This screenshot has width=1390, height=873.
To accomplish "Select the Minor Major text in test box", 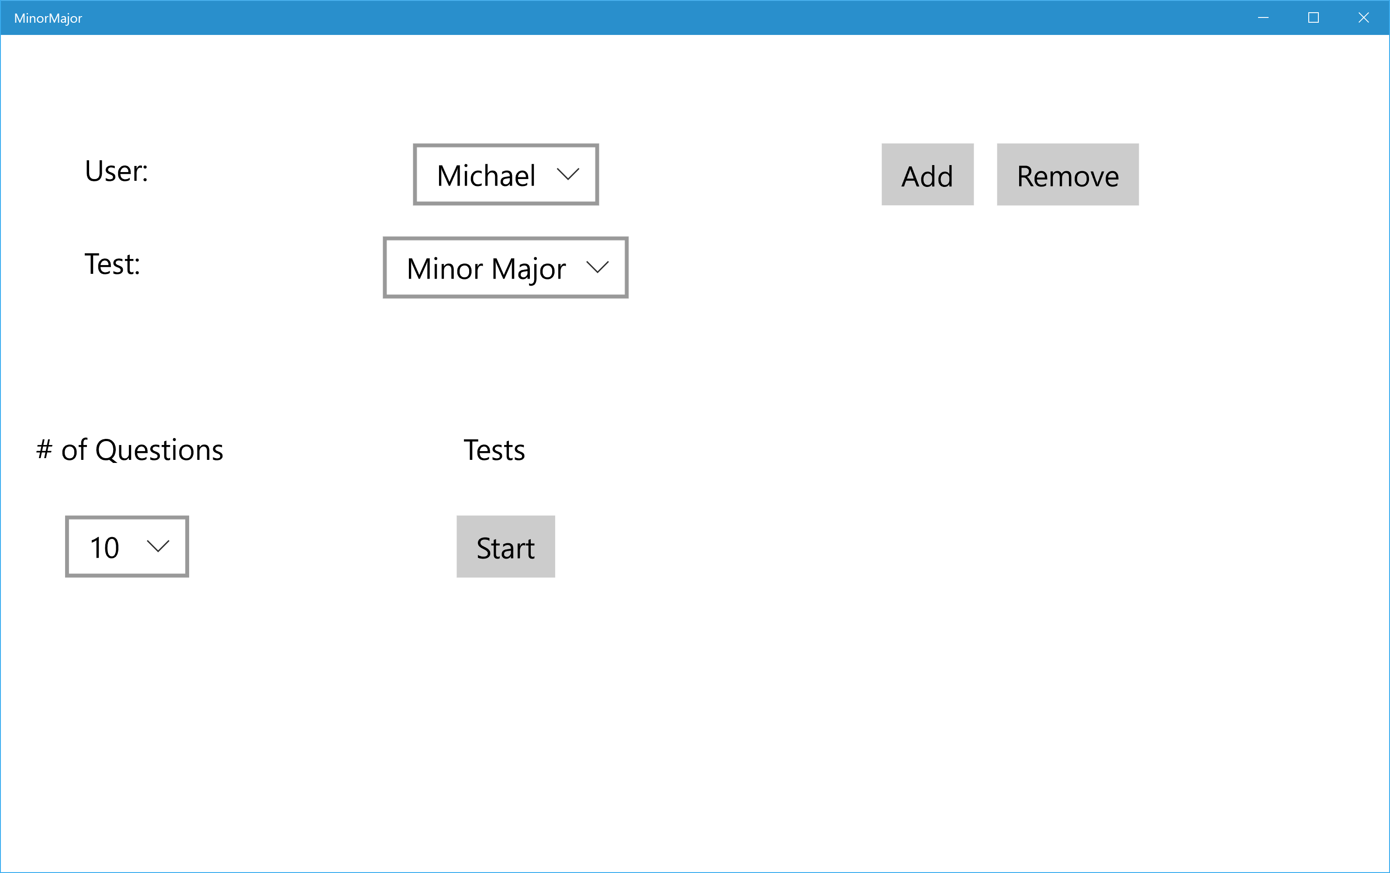I will tap(486, 269).
